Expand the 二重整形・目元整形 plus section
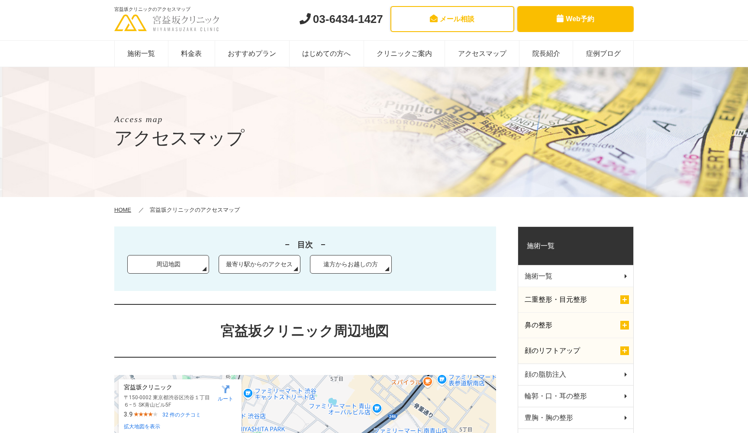 click(x=624, y=299)
